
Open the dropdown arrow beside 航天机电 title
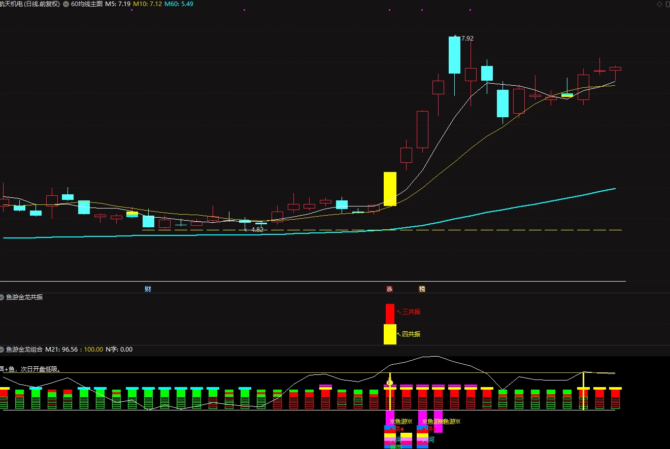tap(65, 4)
